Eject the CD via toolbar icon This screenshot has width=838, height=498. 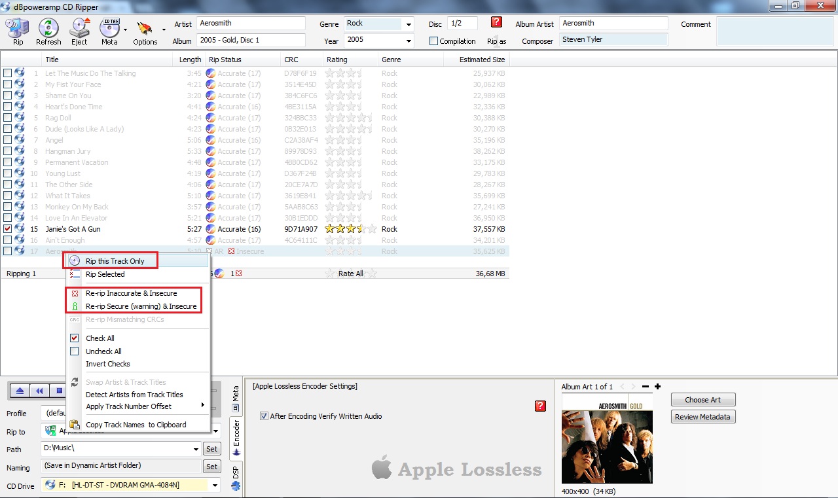pyautogui.click(x=79, y=31)
